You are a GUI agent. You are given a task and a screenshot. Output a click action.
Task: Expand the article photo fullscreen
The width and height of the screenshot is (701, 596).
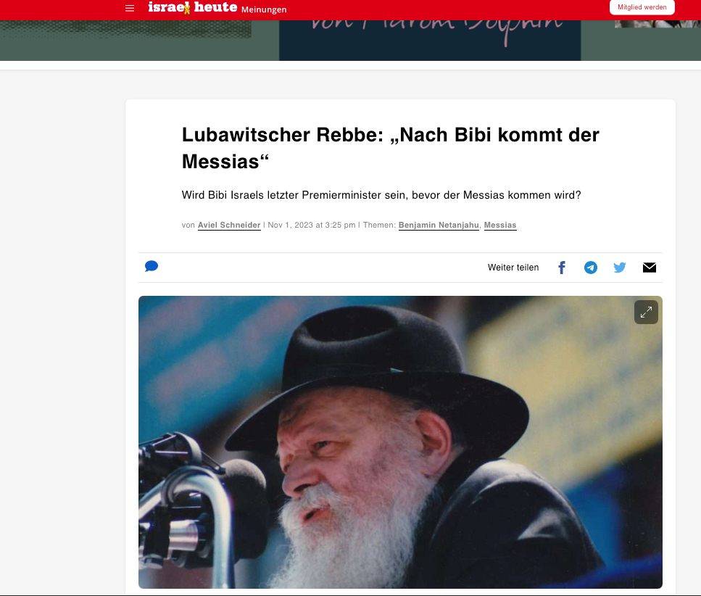click(x=646, y=312)
